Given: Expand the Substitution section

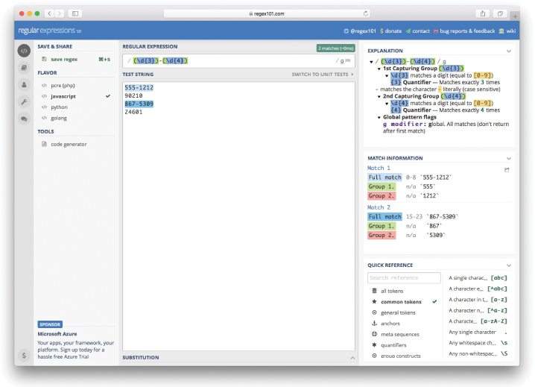Looking at the screenshot, I should [x=352, y=358].
